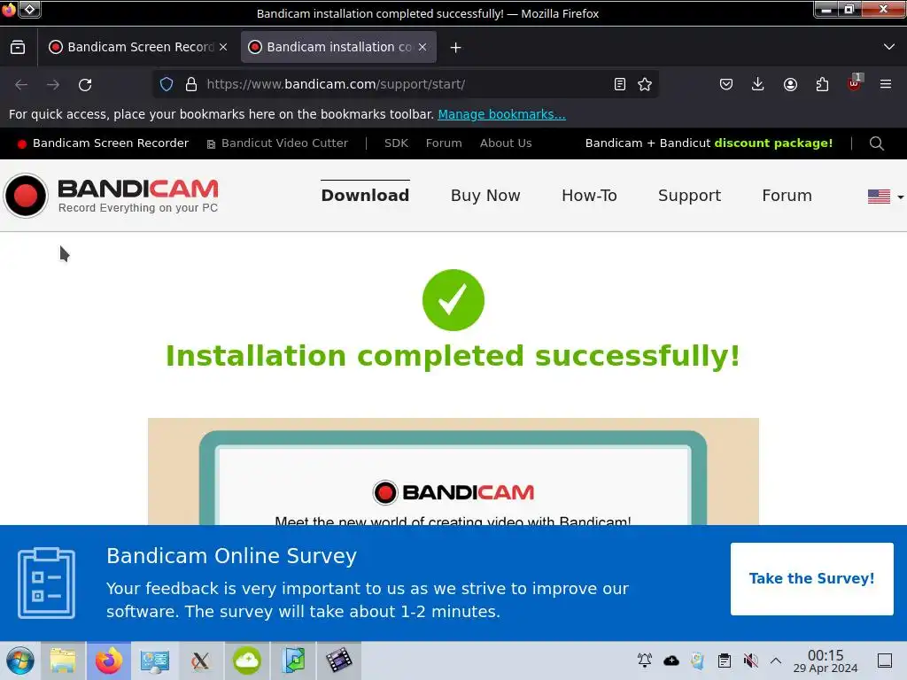Open the Forum main navigation item
907x680 pixels.
[x=787, y=196]
